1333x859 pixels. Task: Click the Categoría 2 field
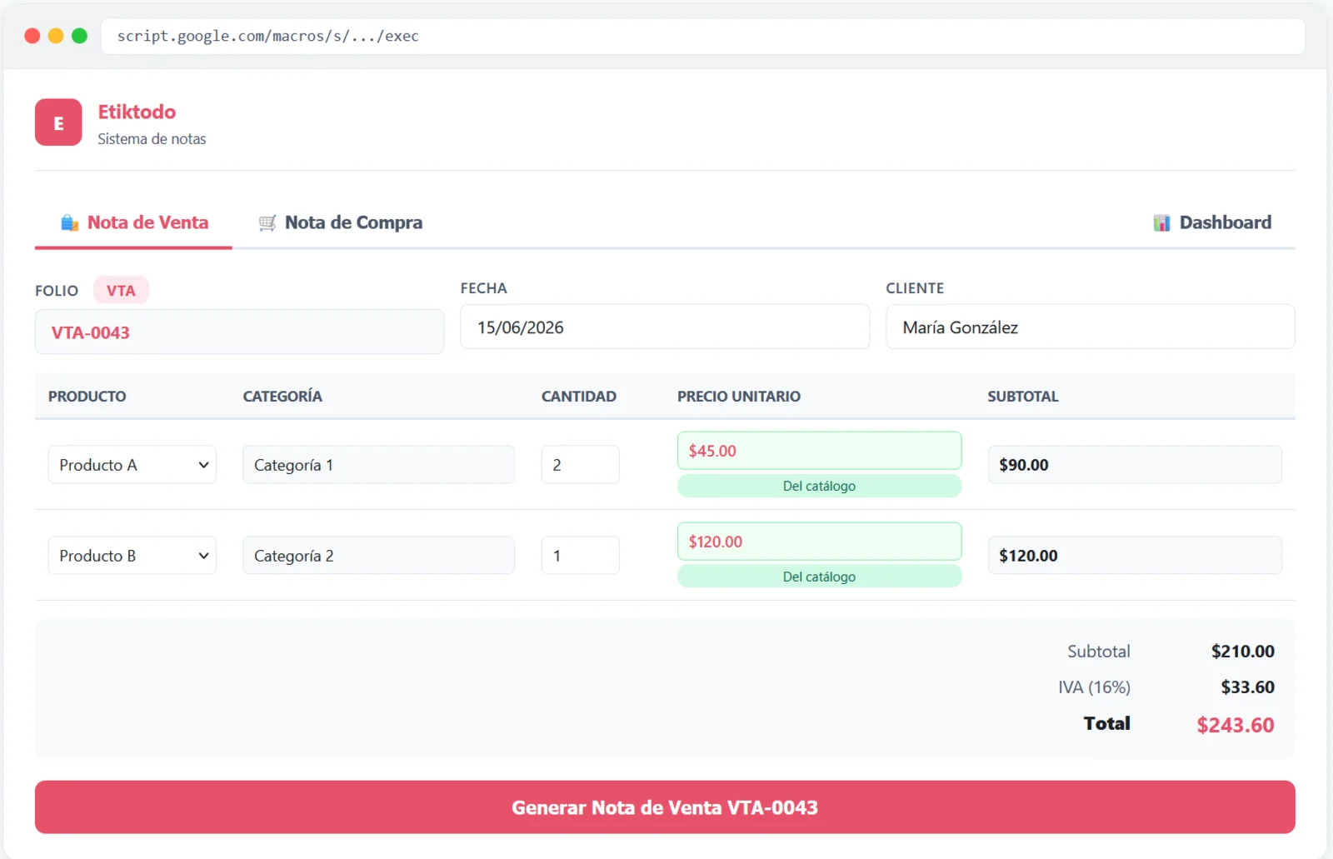tap(379, 556)
